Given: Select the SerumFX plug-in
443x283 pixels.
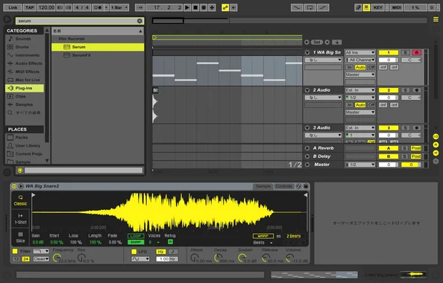Looking at the screenshot, I should 98,55.
